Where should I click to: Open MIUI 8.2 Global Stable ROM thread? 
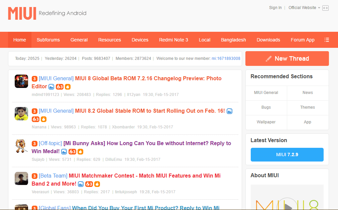150,111
